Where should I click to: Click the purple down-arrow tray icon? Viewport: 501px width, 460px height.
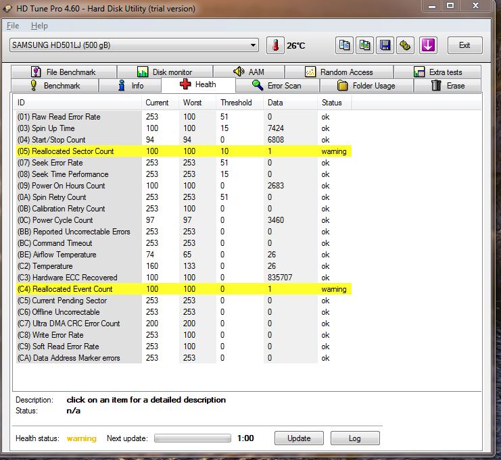(428, 45)
